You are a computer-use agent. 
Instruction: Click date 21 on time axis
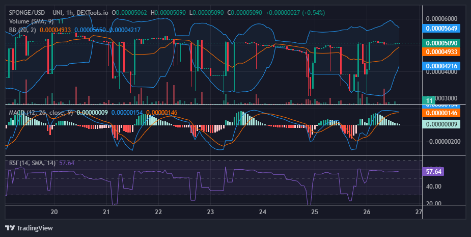pos(106,212)
